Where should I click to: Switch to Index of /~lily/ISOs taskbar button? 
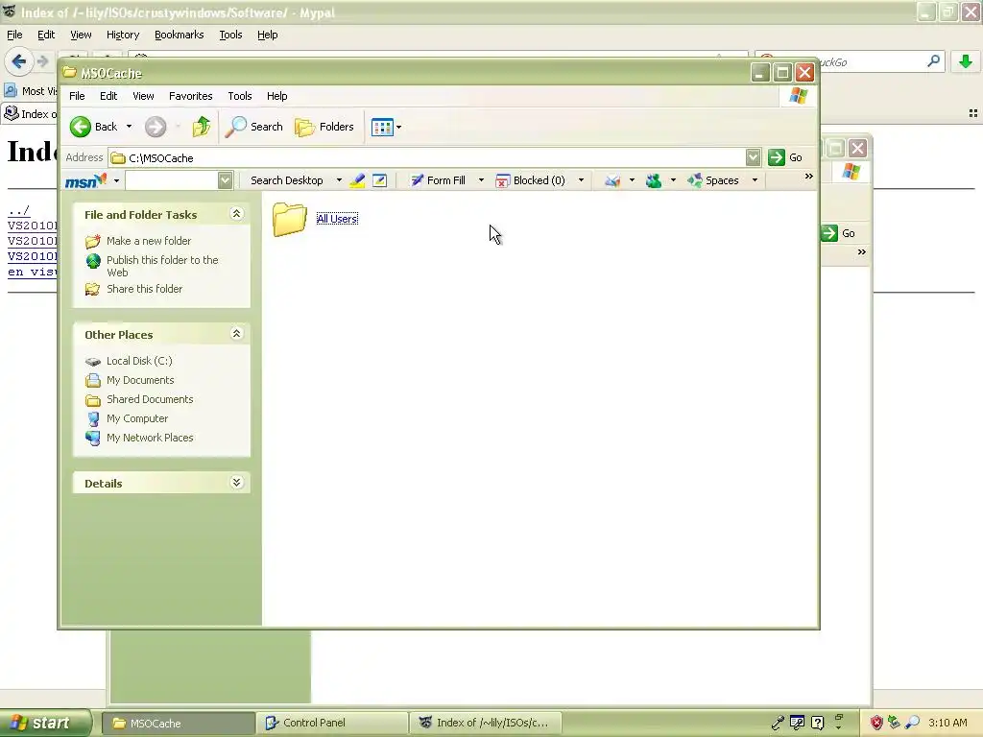click(486, 723)
